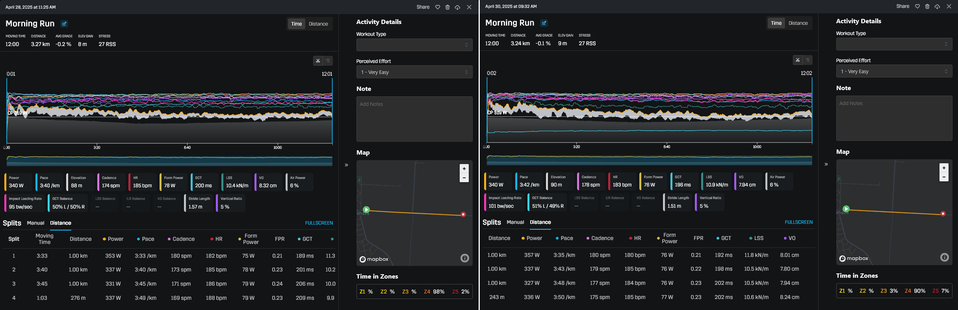Click Share in the April 30 window
The width and height of the screenshot is (958, 310).
point(903,6)
